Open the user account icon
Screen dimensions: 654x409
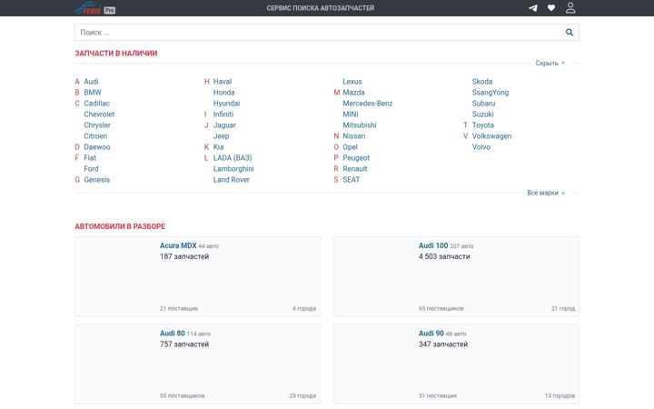coord(570,8)
